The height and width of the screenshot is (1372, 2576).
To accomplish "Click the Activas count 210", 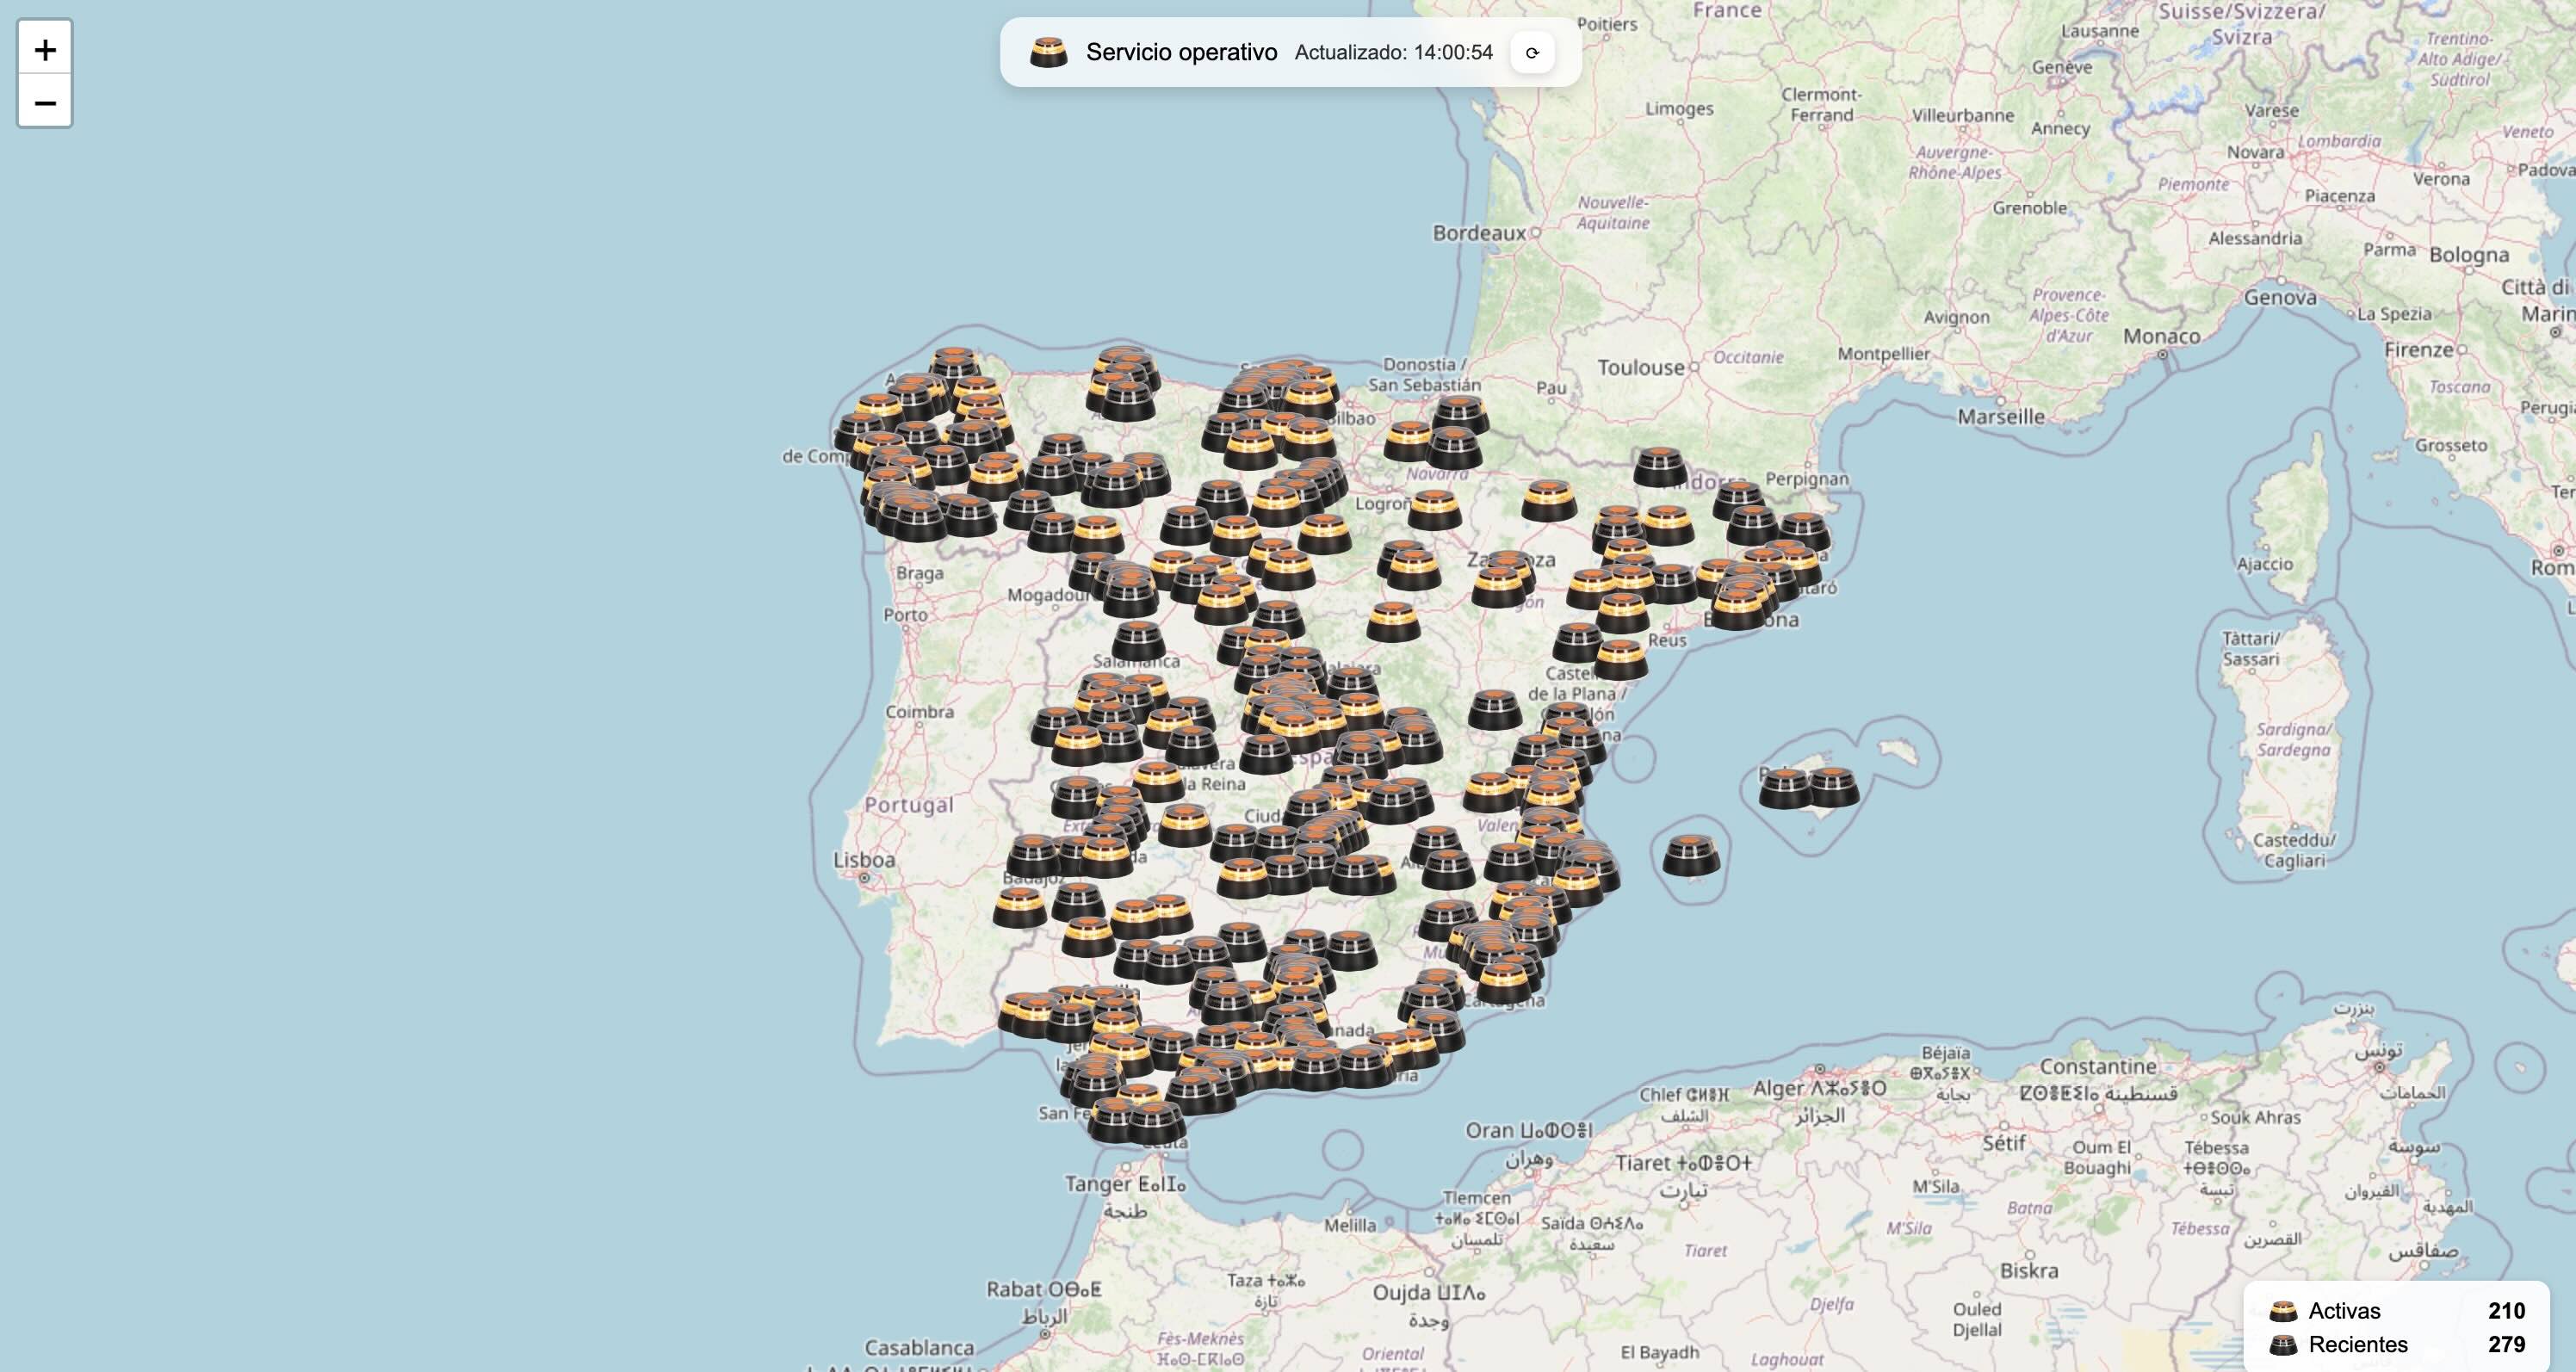I will (2506, 1311).
